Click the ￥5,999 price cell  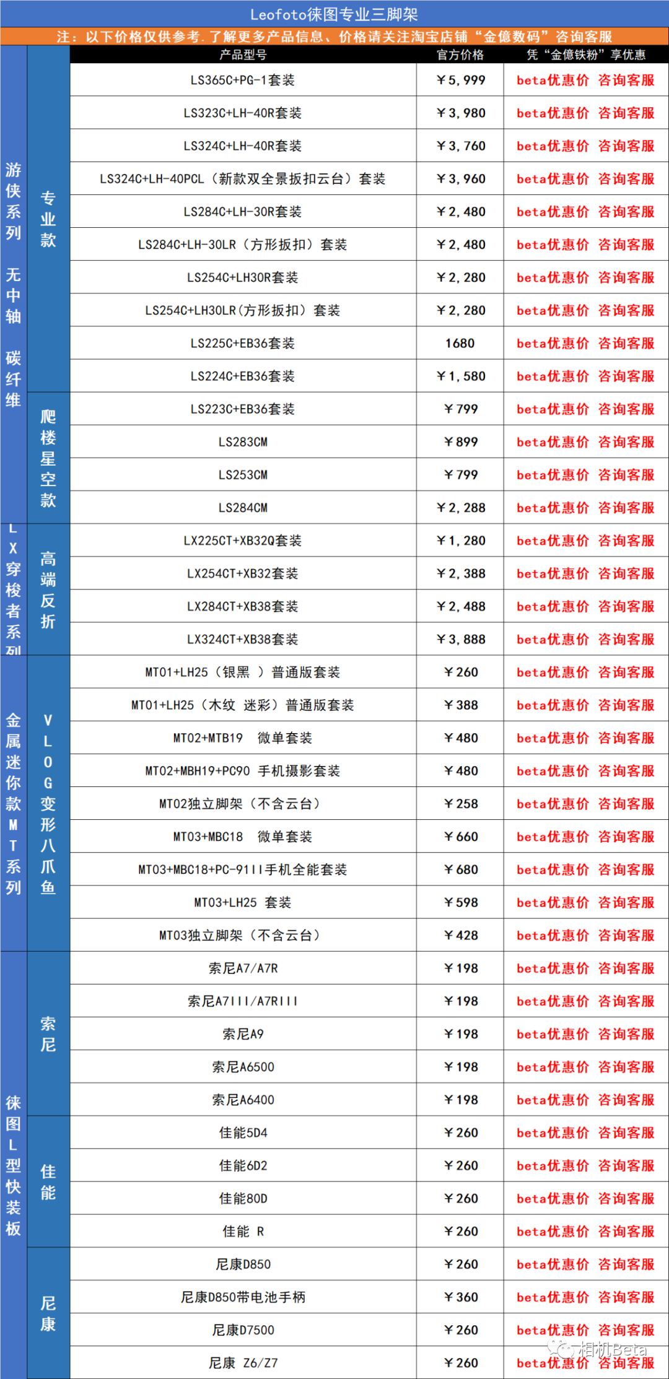[460, 80]
